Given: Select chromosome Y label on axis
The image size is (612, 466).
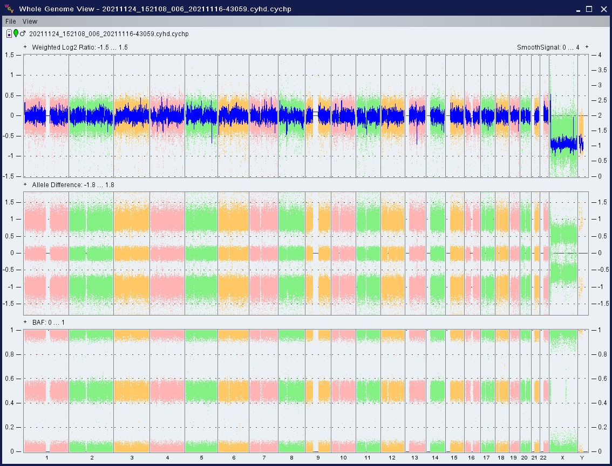Looking at the screenshot, I should coord(582,458).
